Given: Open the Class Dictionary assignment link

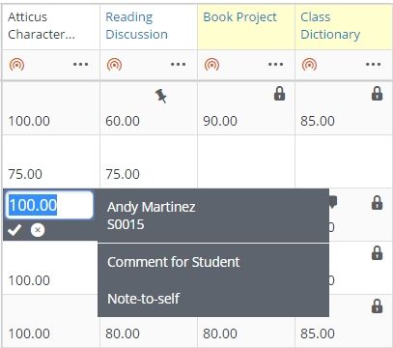Looking at the screenshot, I should tap(330, 26).
